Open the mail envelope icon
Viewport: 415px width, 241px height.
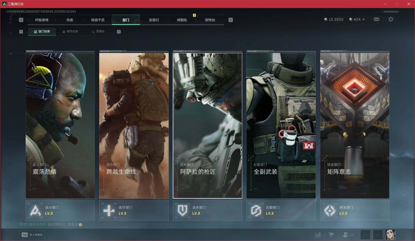pos(376,19)
